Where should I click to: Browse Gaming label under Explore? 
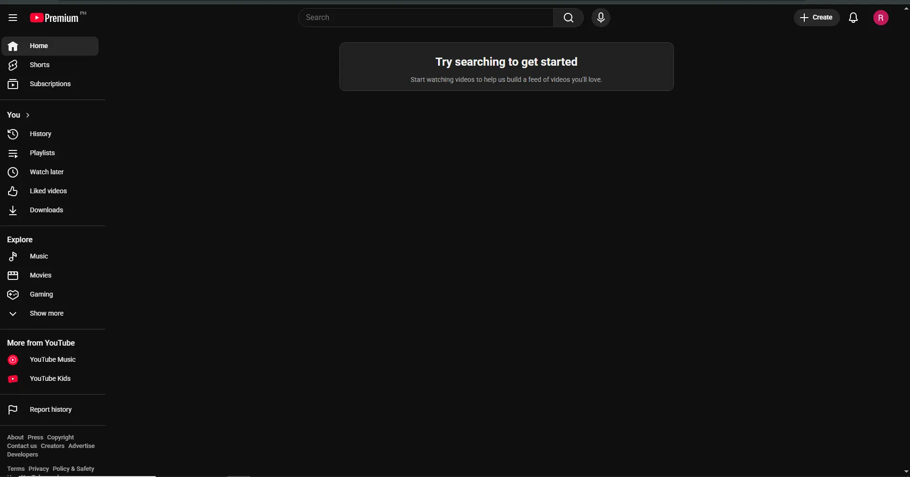pyautogui.click(x=41, y=295)
